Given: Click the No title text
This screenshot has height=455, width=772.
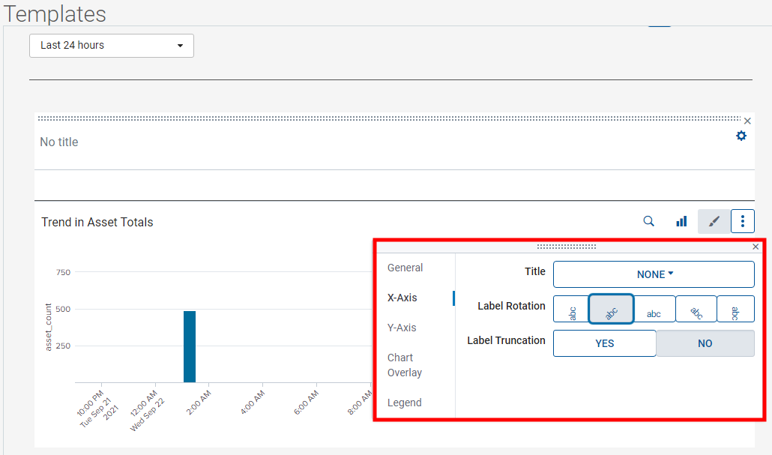Looking at the screenshot, I should tap(59, 142).
